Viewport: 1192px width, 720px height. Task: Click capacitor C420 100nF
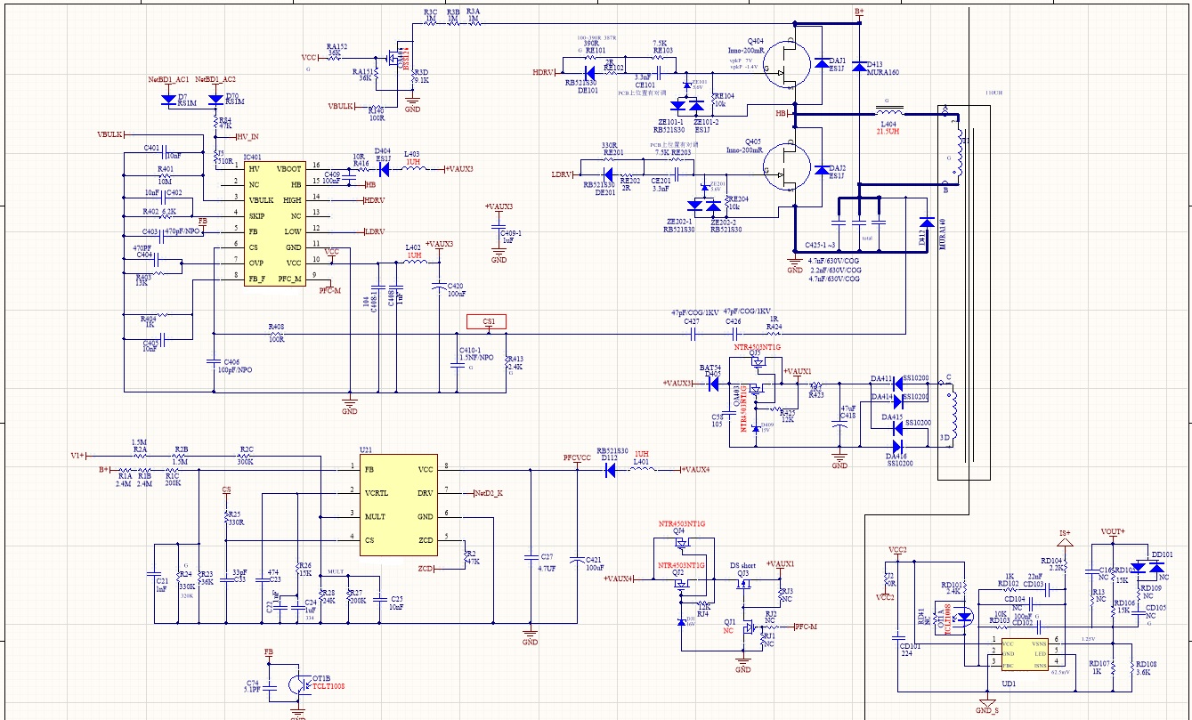click(x=438, y=286)
